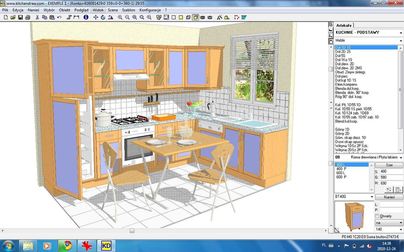The height and width of the screenshot is (252, 404).
Task: Paste with the clipboard toolbar icon
Action: pos(52,17)
